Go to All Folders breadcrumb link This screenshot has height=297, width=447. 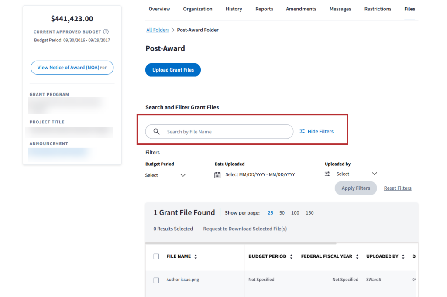click(158, 30)
